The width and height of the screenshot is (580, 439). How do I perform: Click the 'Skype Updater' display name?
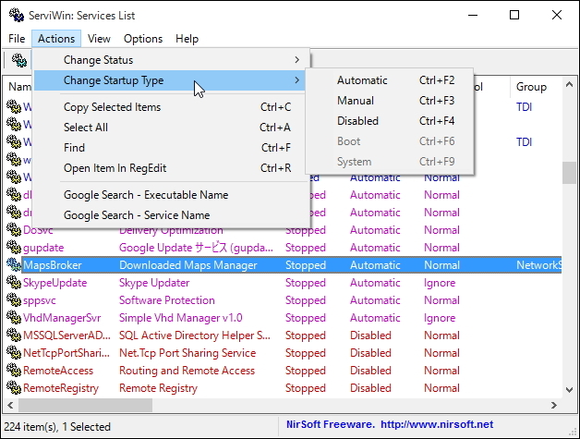154,283
